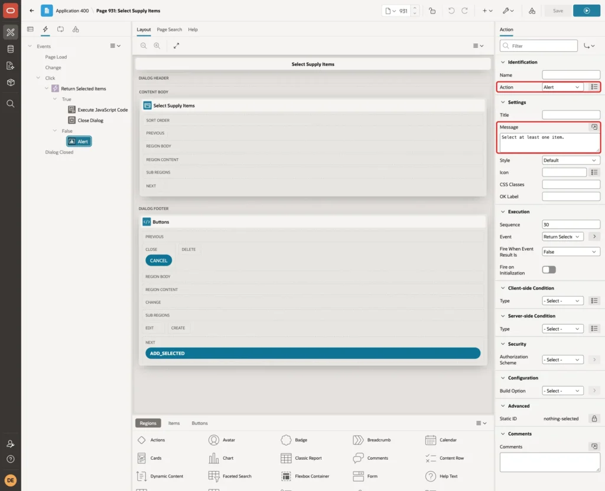Open the Shared Components icon in toolbar
The height and width of the screenshot is (491, 605).
tap(532, 11)
